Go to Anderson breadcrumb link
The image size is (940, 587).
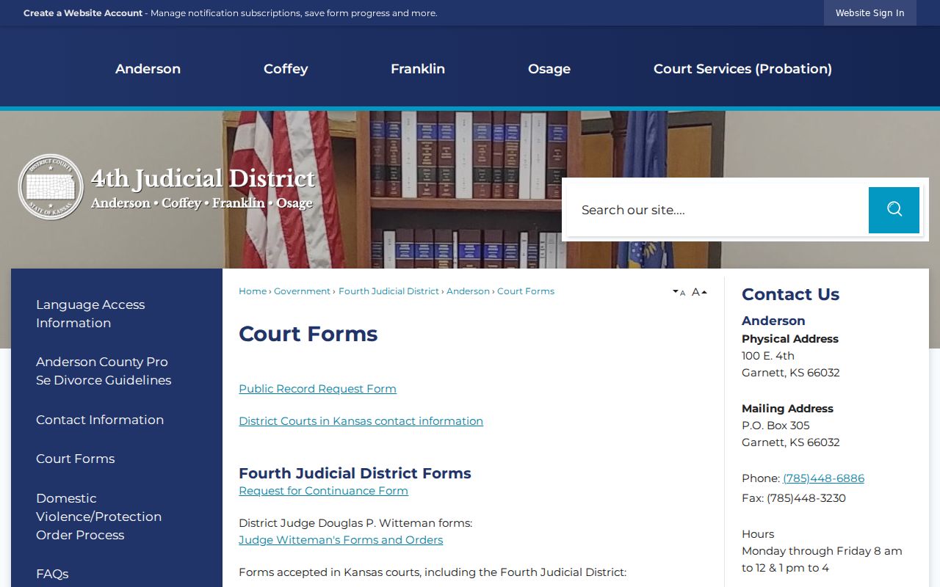468,291
